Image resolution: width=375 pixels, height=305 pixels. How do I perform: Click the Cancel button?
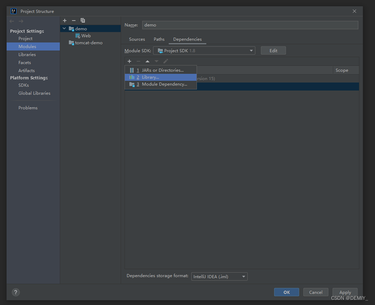coord(316,292)
